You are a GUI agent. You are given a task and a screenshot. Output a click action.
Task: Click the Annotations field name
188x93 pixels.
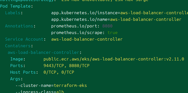pos(19,26)
